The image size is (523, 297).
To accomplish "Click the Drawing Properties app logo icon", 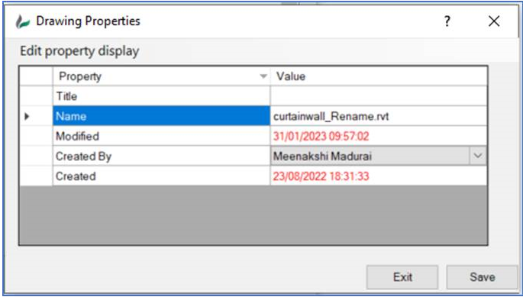I will coord(23,21).
